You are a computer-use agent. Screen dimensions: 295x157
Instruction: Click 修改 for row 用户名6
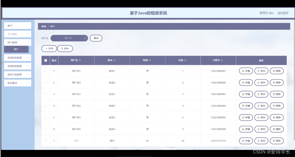[x=261, y=129]
